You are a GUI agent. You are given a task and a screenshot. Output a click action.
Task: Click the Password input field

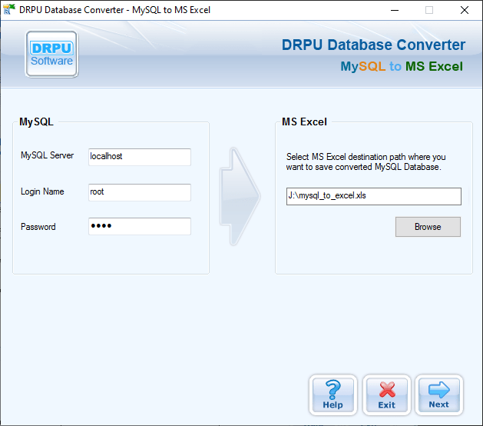click(140, 226)
